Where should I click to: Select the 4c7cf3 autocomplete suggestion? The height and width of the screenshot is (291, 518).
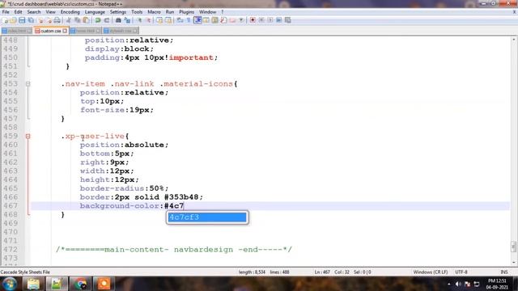(x=207, y=217)
